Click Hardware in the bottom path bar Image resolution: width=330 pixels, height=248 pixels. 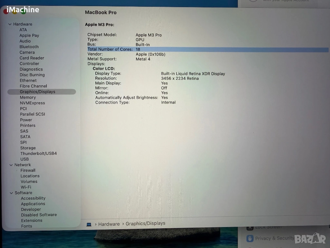[x=109, y=224]
